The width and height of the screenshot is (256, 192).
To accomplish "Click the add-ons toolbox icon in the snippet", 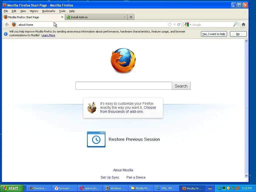I will (x=92, y=108).
